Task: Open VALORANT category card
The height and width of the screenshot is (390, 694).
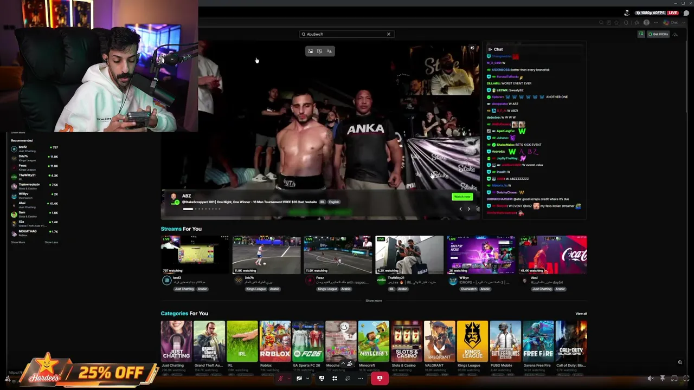Action: 439,341
